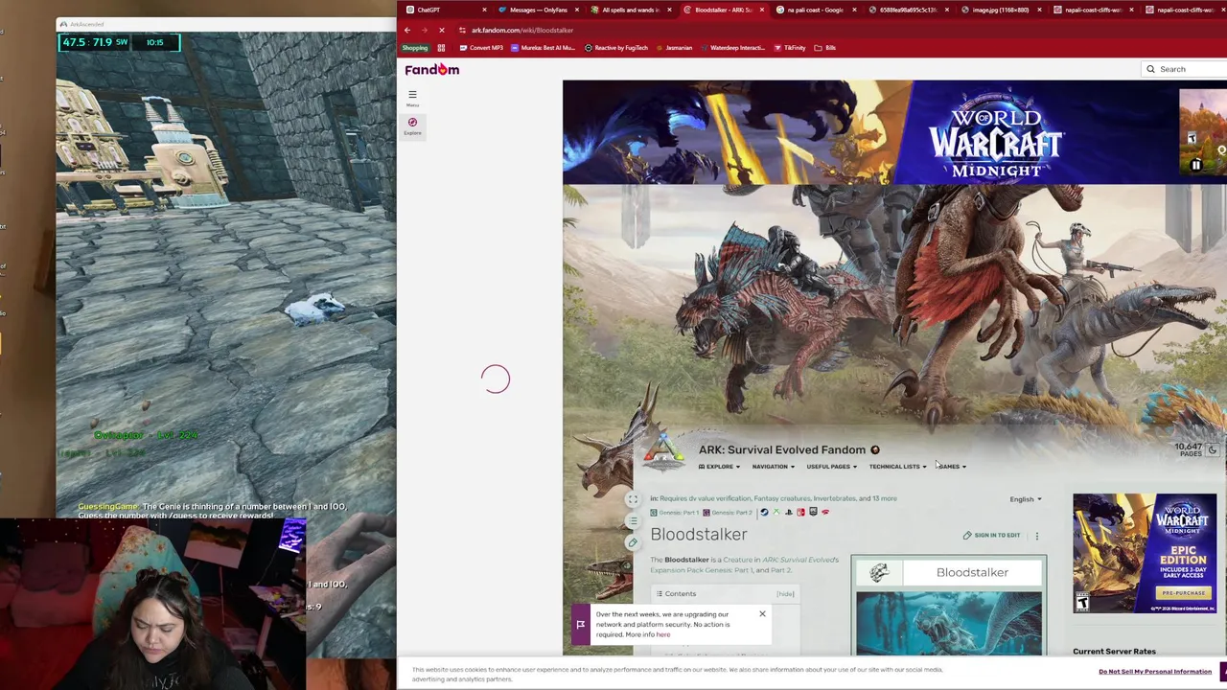Switch to the image.jpg tab
The image size is (1227, 690).
[x=1001, y=10]
